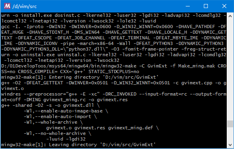The image size is (234, 149).
Task: Click the 'Leaving directory' output line
Action: tap(78, 145)
